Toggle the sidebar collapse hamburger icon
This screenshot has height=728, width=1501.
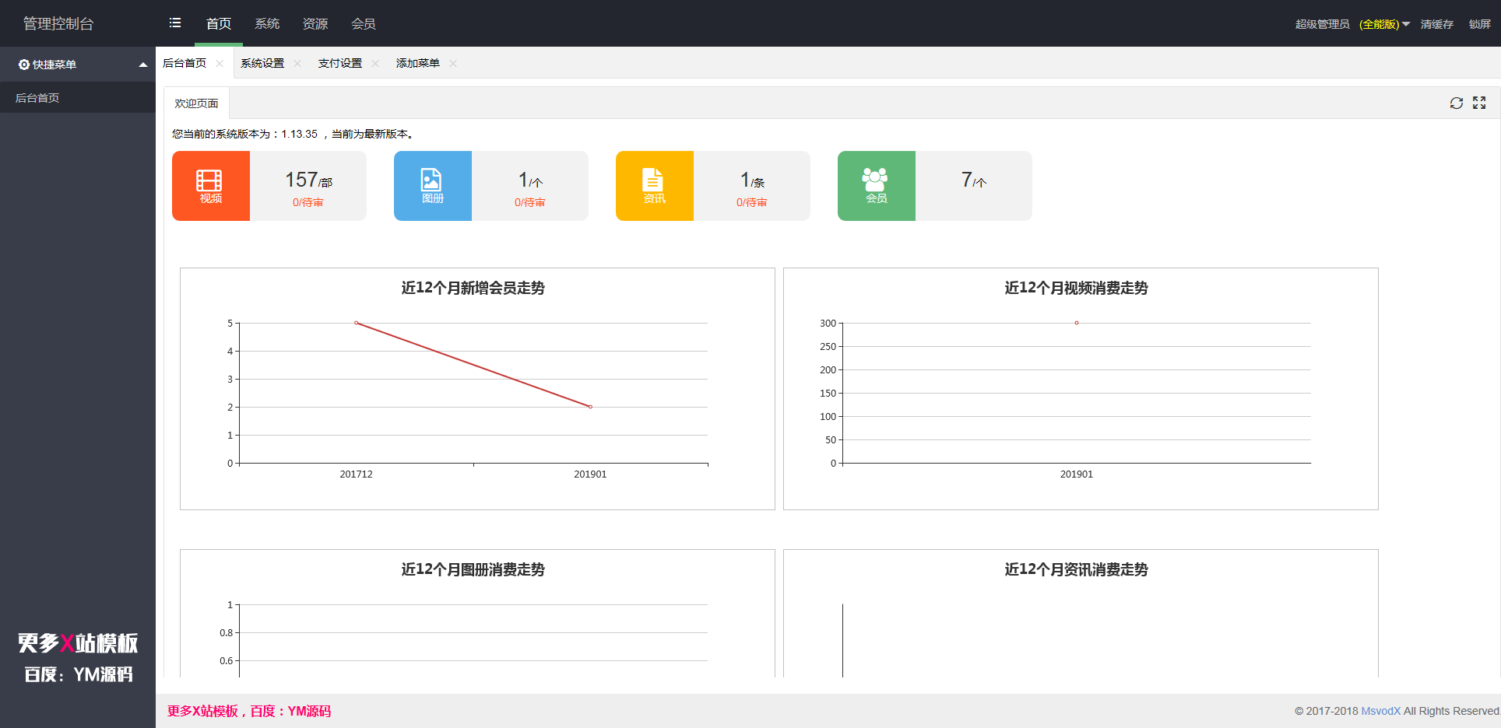175,23
